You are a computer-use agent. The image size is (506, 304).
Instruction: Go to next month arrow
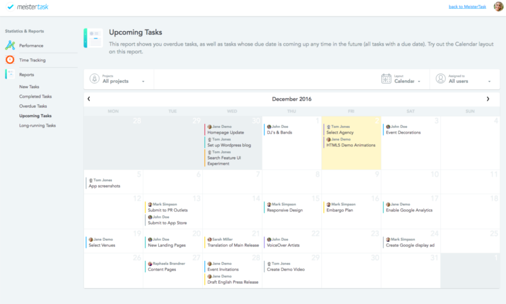point(488,99)
